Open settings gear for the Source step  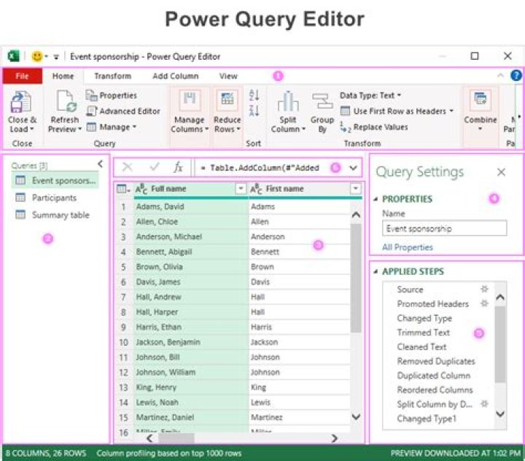(x=483, y=289)
